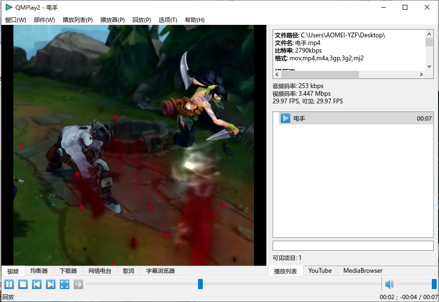
Task: Click the play icon beside 电手 in playlist
Action: (x=285, y=118)
